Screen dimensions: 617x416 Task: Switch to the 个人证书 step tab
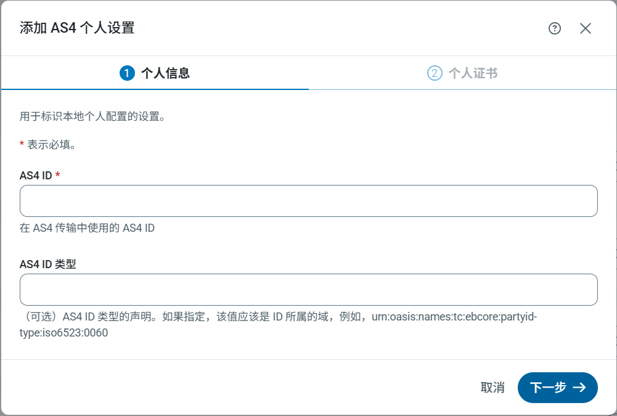pyautogui.click(x=462, y=73)
